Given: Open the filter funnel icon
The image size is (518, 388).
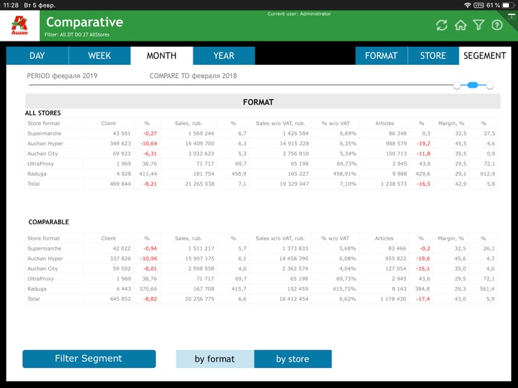Looking at the screenshot, I should pyautogui.click(x=479, y=25).
